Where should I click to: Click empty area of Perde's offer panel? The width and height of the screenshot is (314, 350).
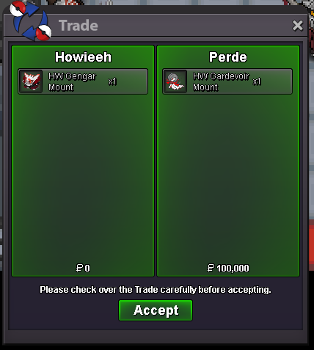pyautogui.click(x=228, y=178)
